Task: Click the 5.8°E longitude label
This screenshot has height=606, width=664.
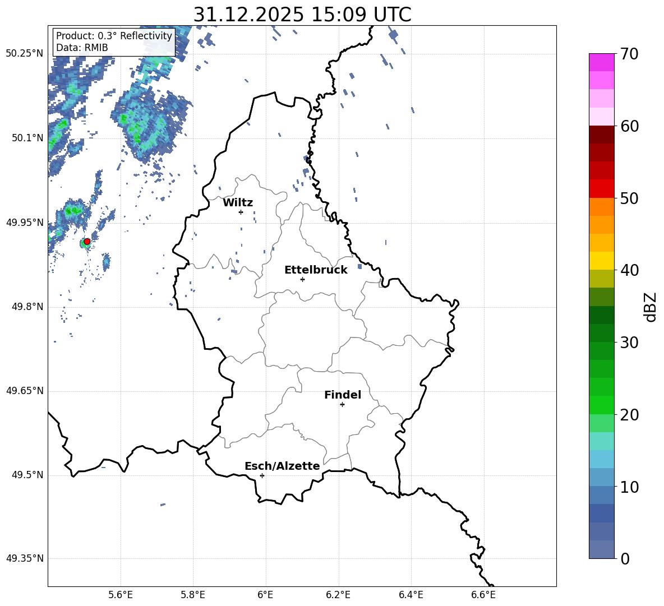Action: (193, 595)
